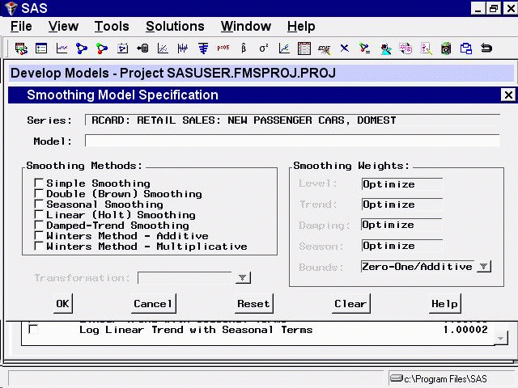
Task: Click the red and green node triangle icon
Action: pos(102,48)
